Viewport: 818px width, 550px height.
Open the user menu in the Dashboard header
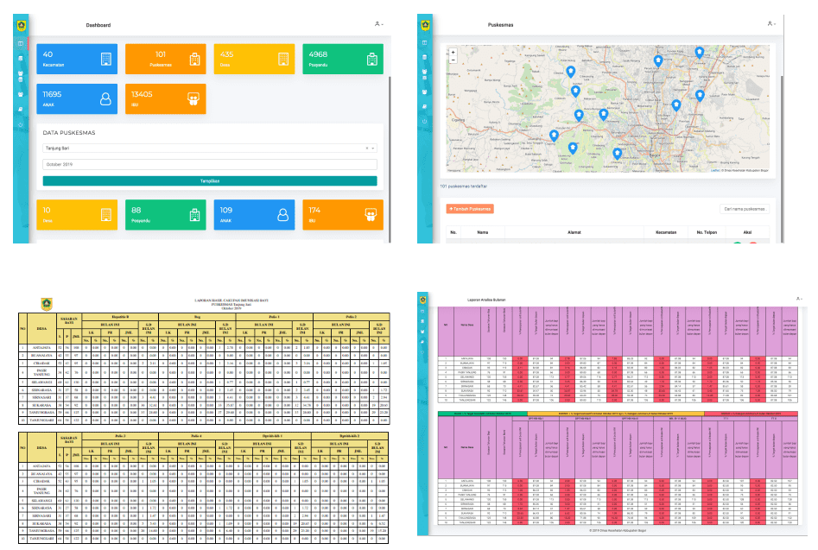pos(378,24)
